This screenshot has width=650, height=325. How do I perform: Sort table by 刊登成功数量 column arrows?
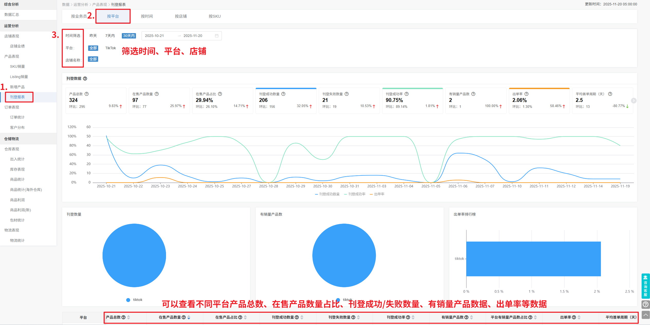tap(302, 317)
